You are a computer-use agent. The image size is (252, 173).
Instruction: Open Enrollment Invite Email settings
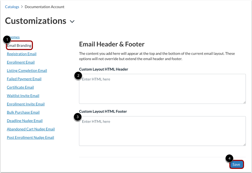click(25, 104)
